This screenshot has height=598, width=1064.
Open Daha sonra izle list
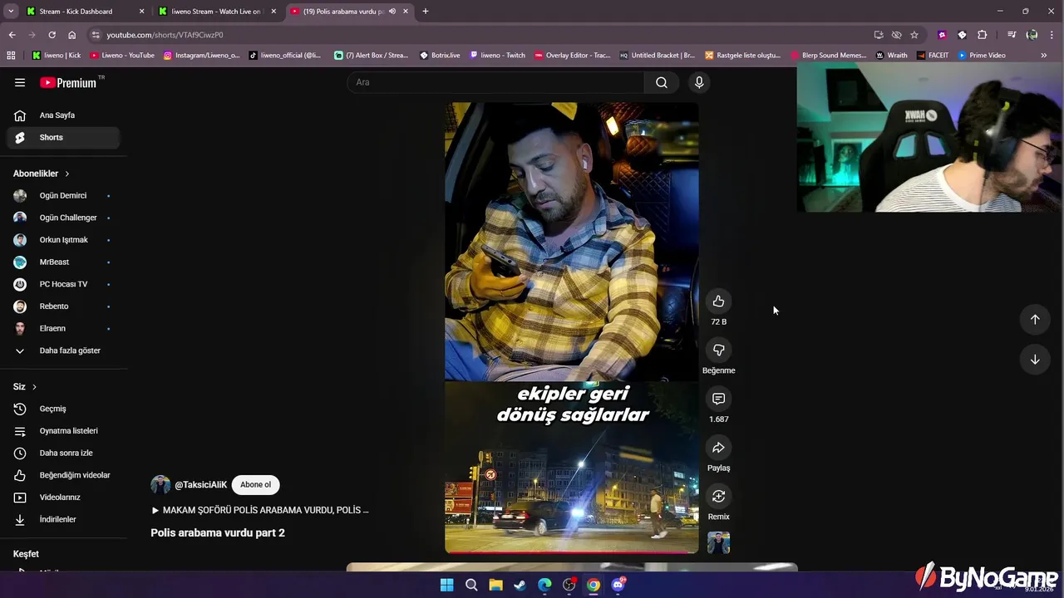63,453
